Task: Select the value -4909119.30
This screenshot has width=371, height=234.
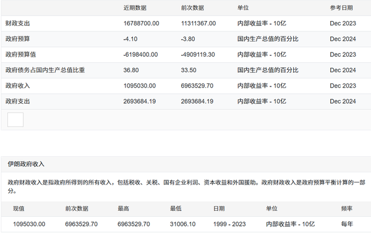Action: (198, 54)
